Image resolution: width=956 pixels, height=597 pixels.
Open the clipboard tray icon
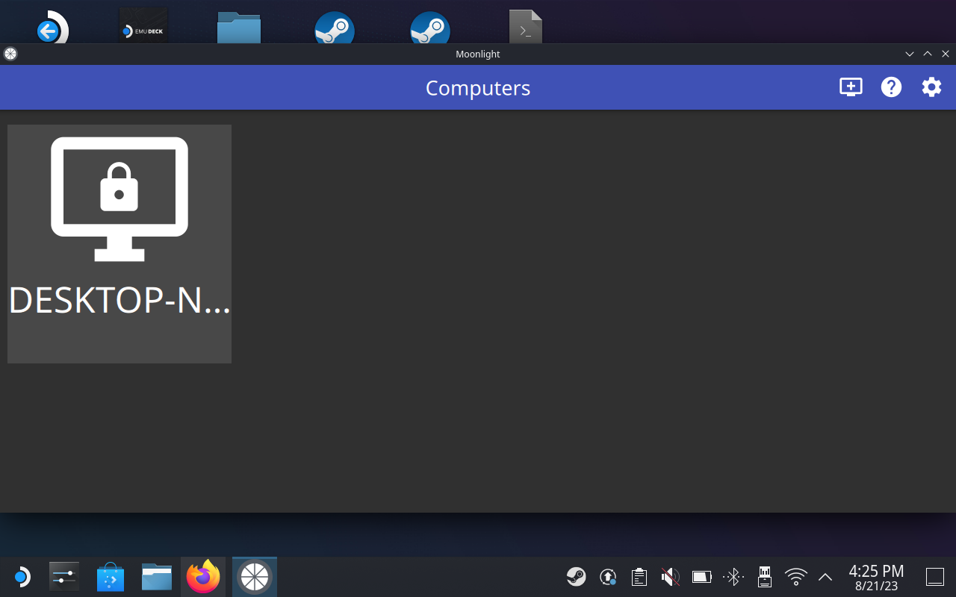(639, 576)
